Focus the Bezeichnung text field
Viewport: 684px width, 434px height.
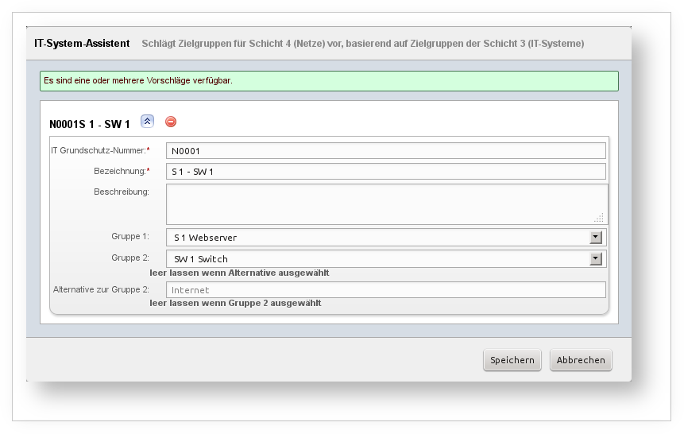385,172
